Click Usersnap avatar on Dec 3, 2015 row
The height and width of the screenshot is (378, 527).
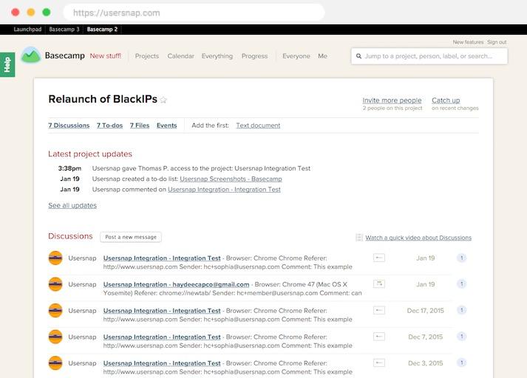tap(55, 363)
